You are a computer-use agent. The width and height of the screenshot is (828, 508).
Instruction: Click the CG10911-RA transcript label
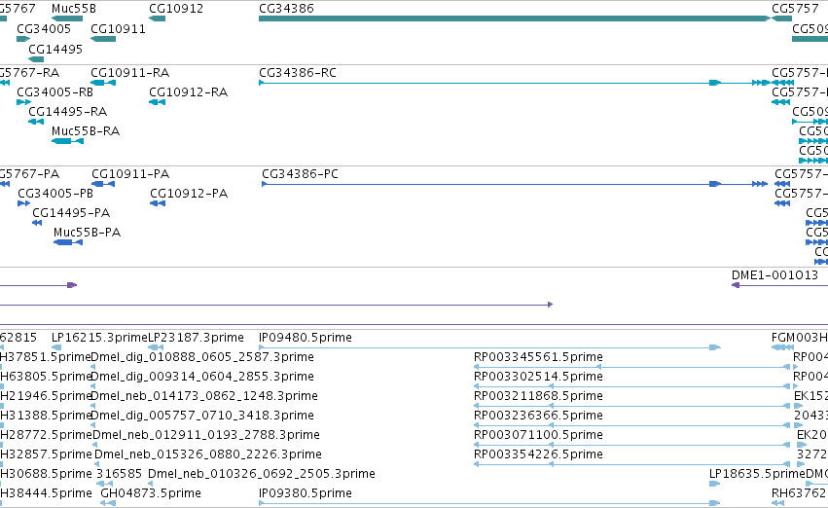click(130, 72)
